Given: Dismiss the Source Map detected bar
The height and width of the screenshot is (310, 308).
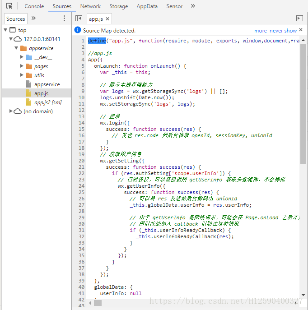Looking at the screenshot, I should point(301,30).
